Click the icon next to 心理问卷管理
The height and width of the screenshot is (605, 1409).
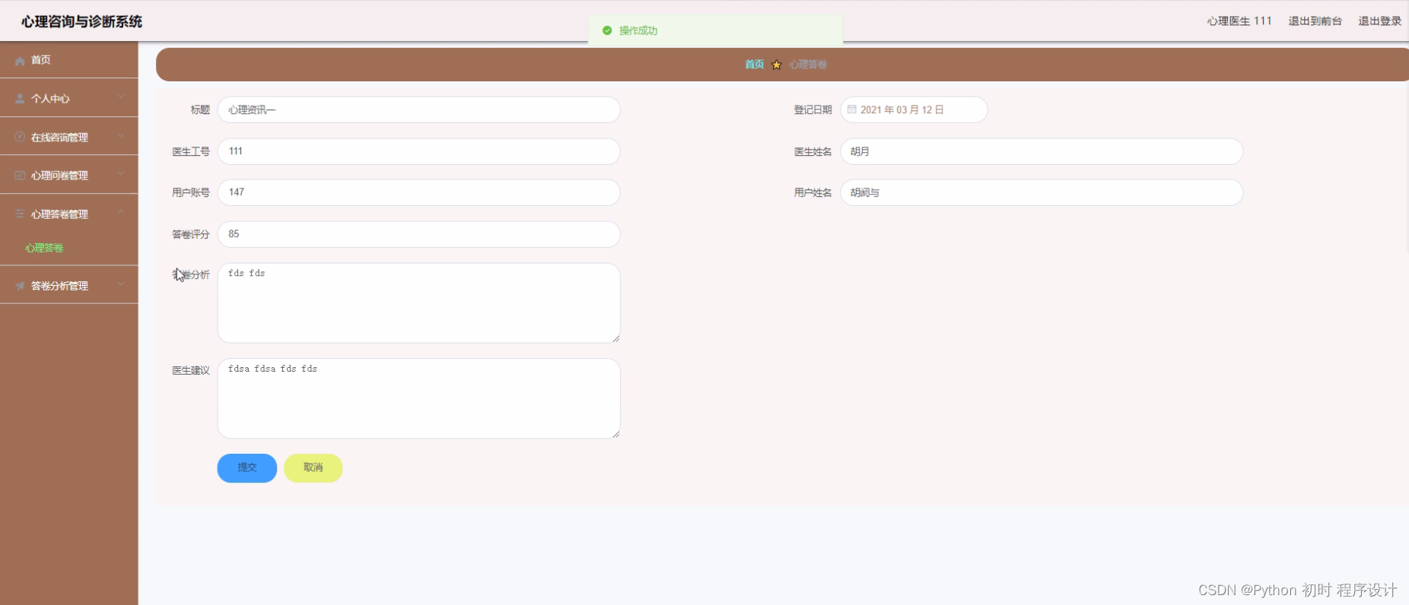click(20, 176)
